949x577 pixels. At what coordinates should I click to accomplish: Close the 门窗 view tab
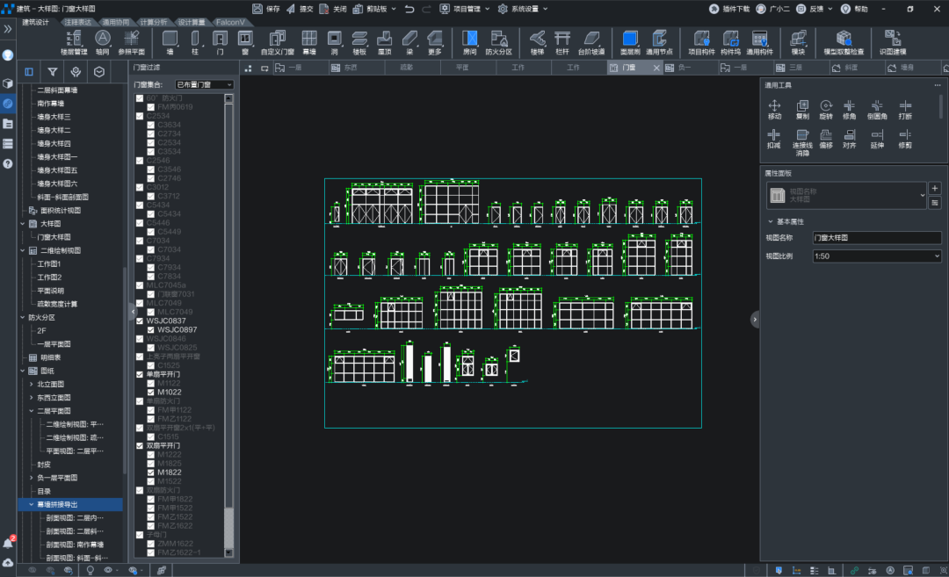(x=656, y=68)
